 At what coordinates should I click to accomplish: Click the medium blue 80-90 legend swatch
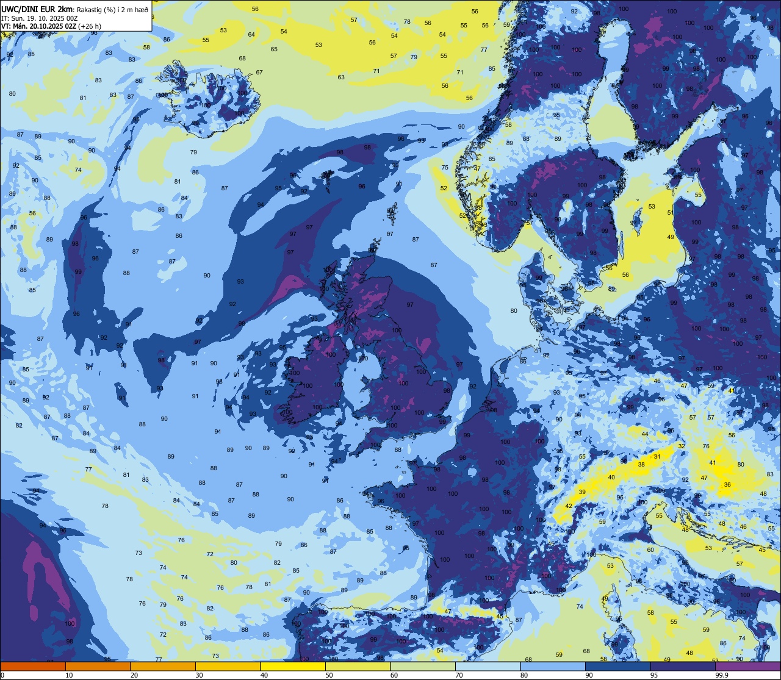pyautogui.click(x=553, y=666)
